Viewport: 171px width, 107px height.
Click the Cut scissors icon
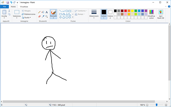[9, 11]
